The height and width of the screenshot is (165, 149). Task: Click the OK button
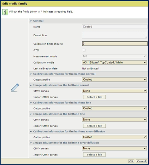click(x=131, y=161)
